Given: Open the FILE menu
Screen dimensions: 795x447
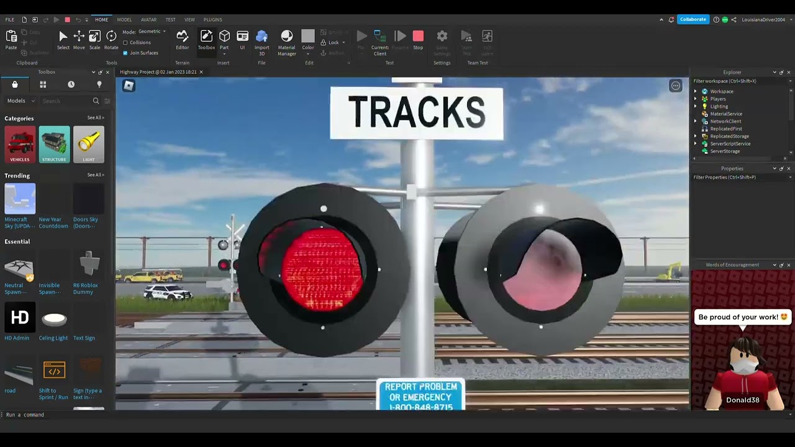Looking at the screenshot, I should [10, 19].
